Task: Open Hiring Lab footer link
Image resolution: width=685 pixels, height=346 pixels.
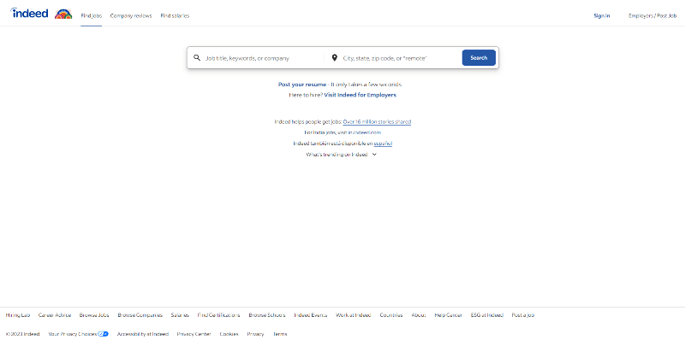Action: click(18, 315)
